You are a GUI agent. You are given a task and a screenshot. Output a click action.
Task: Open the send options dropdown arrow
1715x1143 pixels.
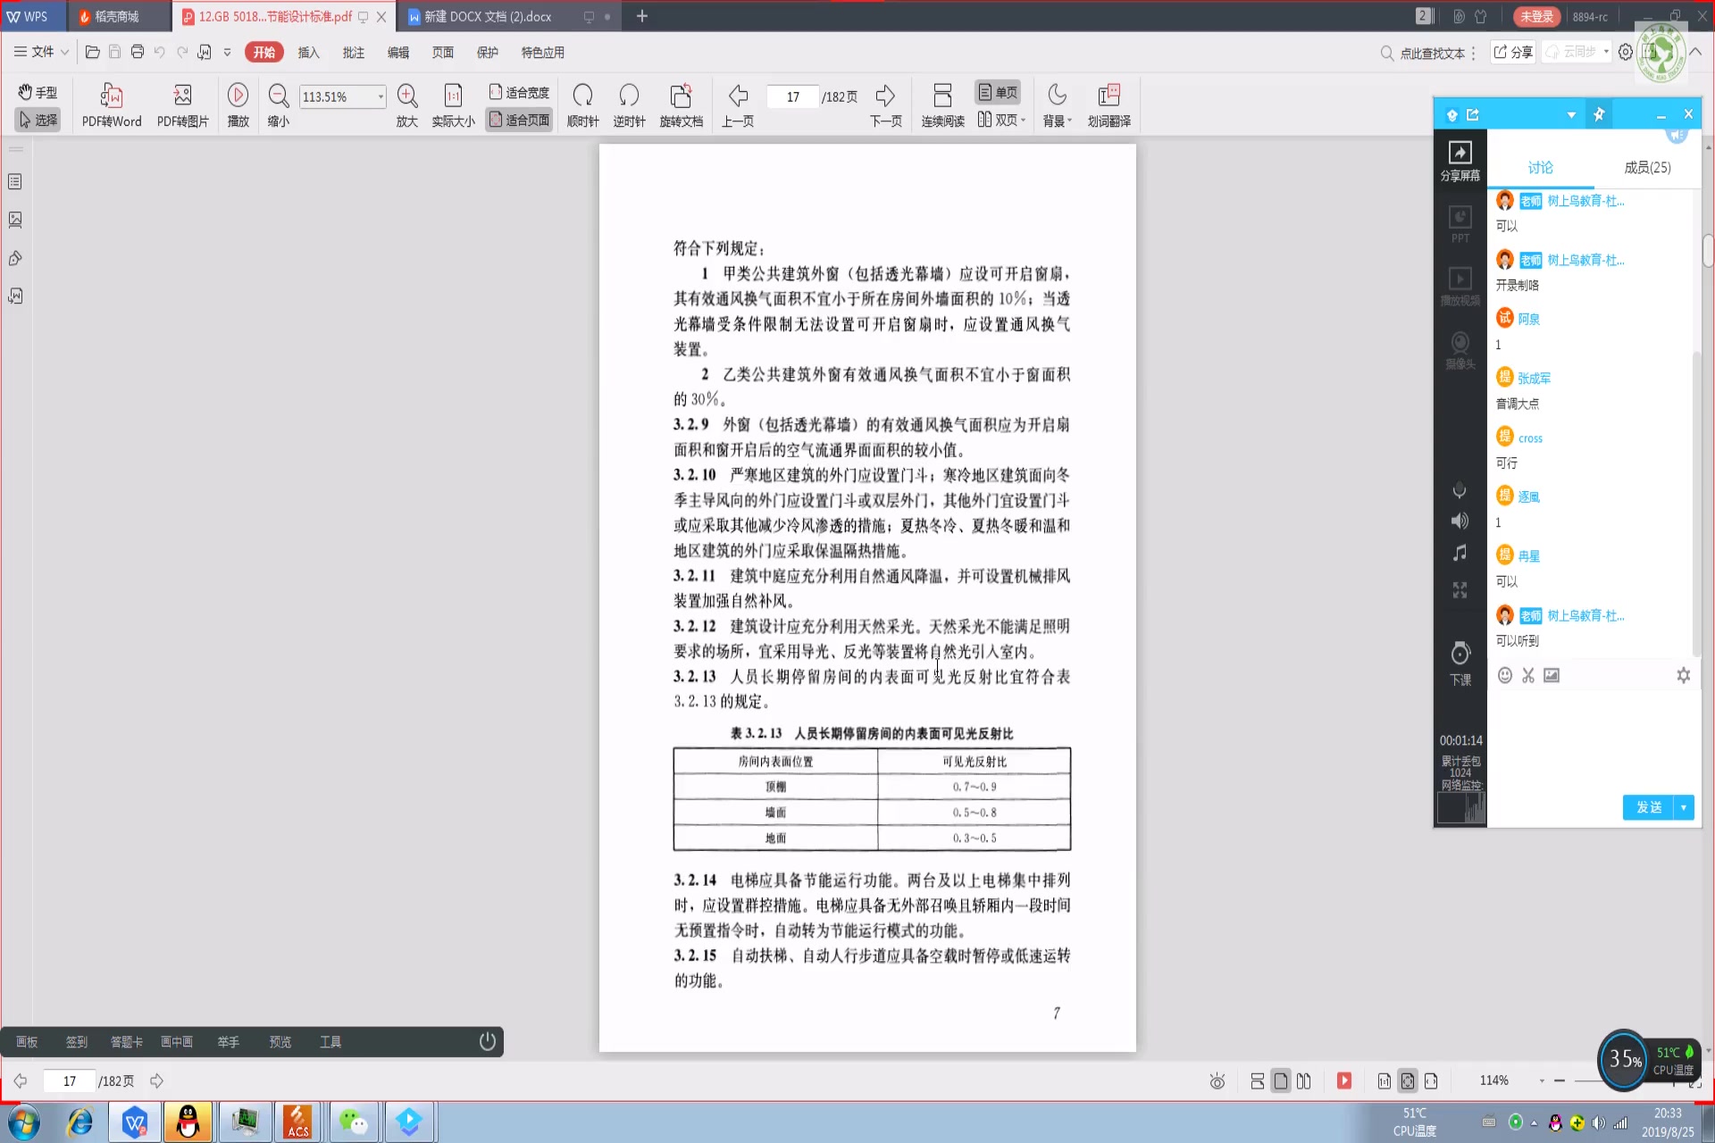pyautogui.click(x=1684, y=807)
